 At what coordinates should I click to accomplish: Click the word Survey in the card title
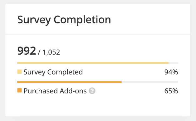pos(34,20)
